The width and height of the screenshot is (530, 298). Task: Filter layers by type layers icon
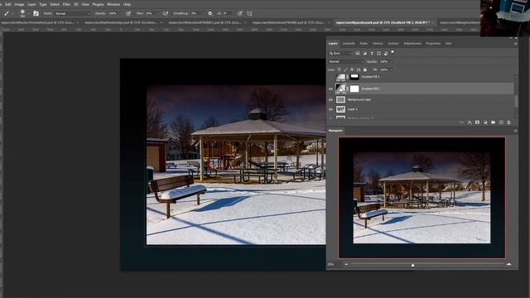[x=372, y=53]
